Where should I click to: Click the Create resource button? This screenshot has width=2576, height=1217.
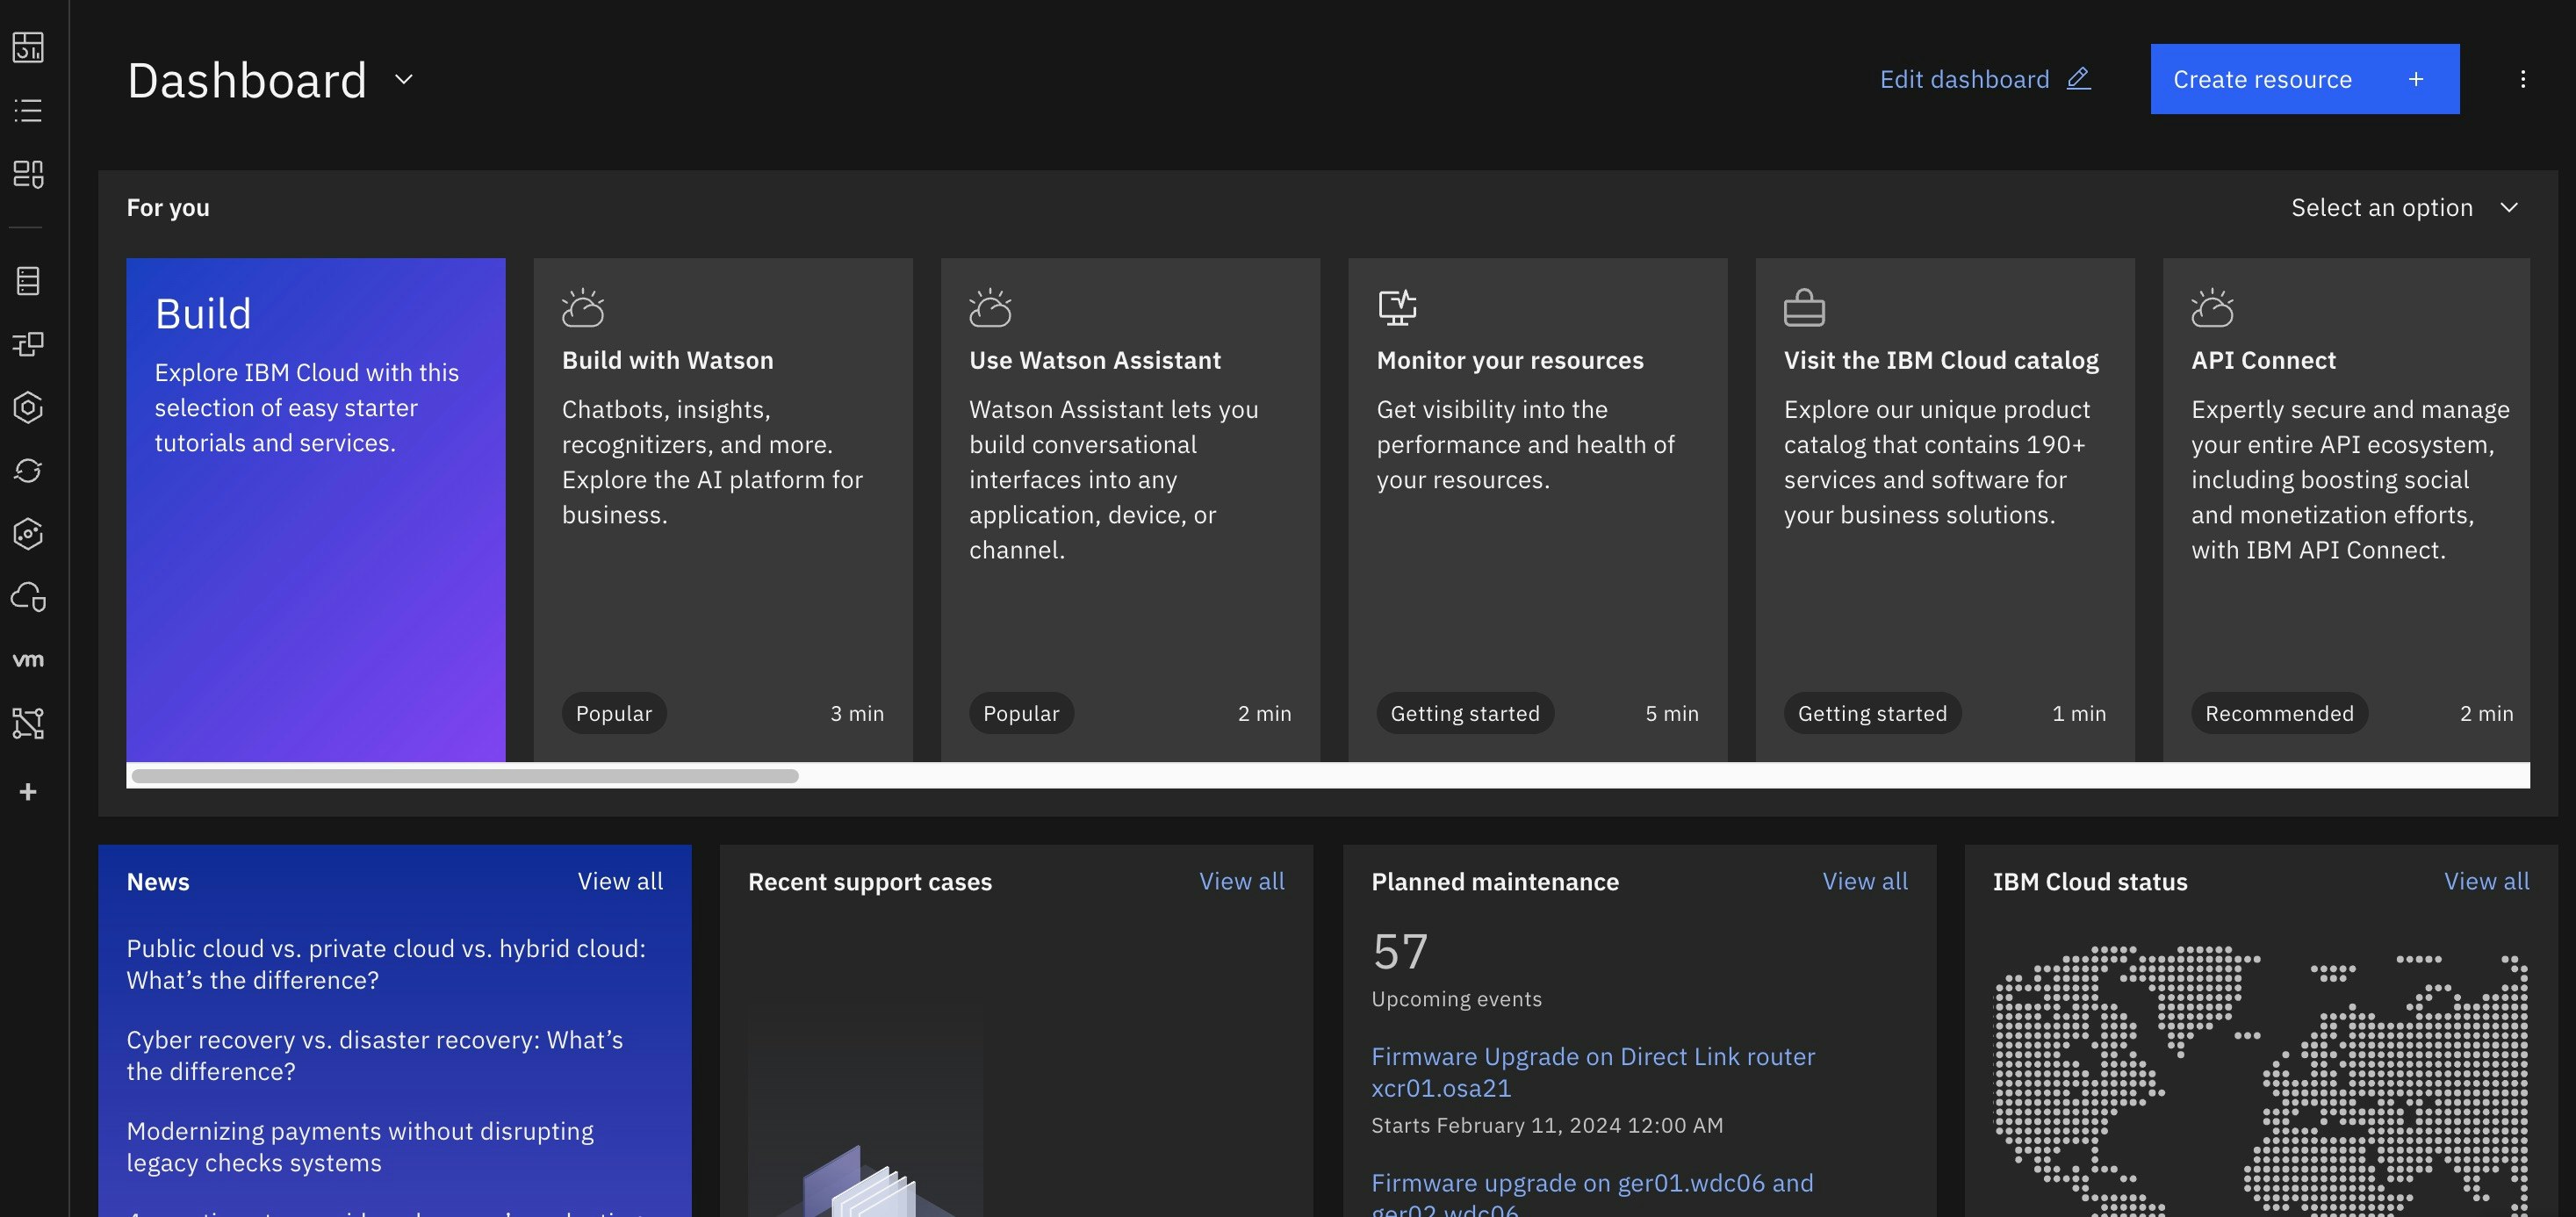[x=2304, y=79]
